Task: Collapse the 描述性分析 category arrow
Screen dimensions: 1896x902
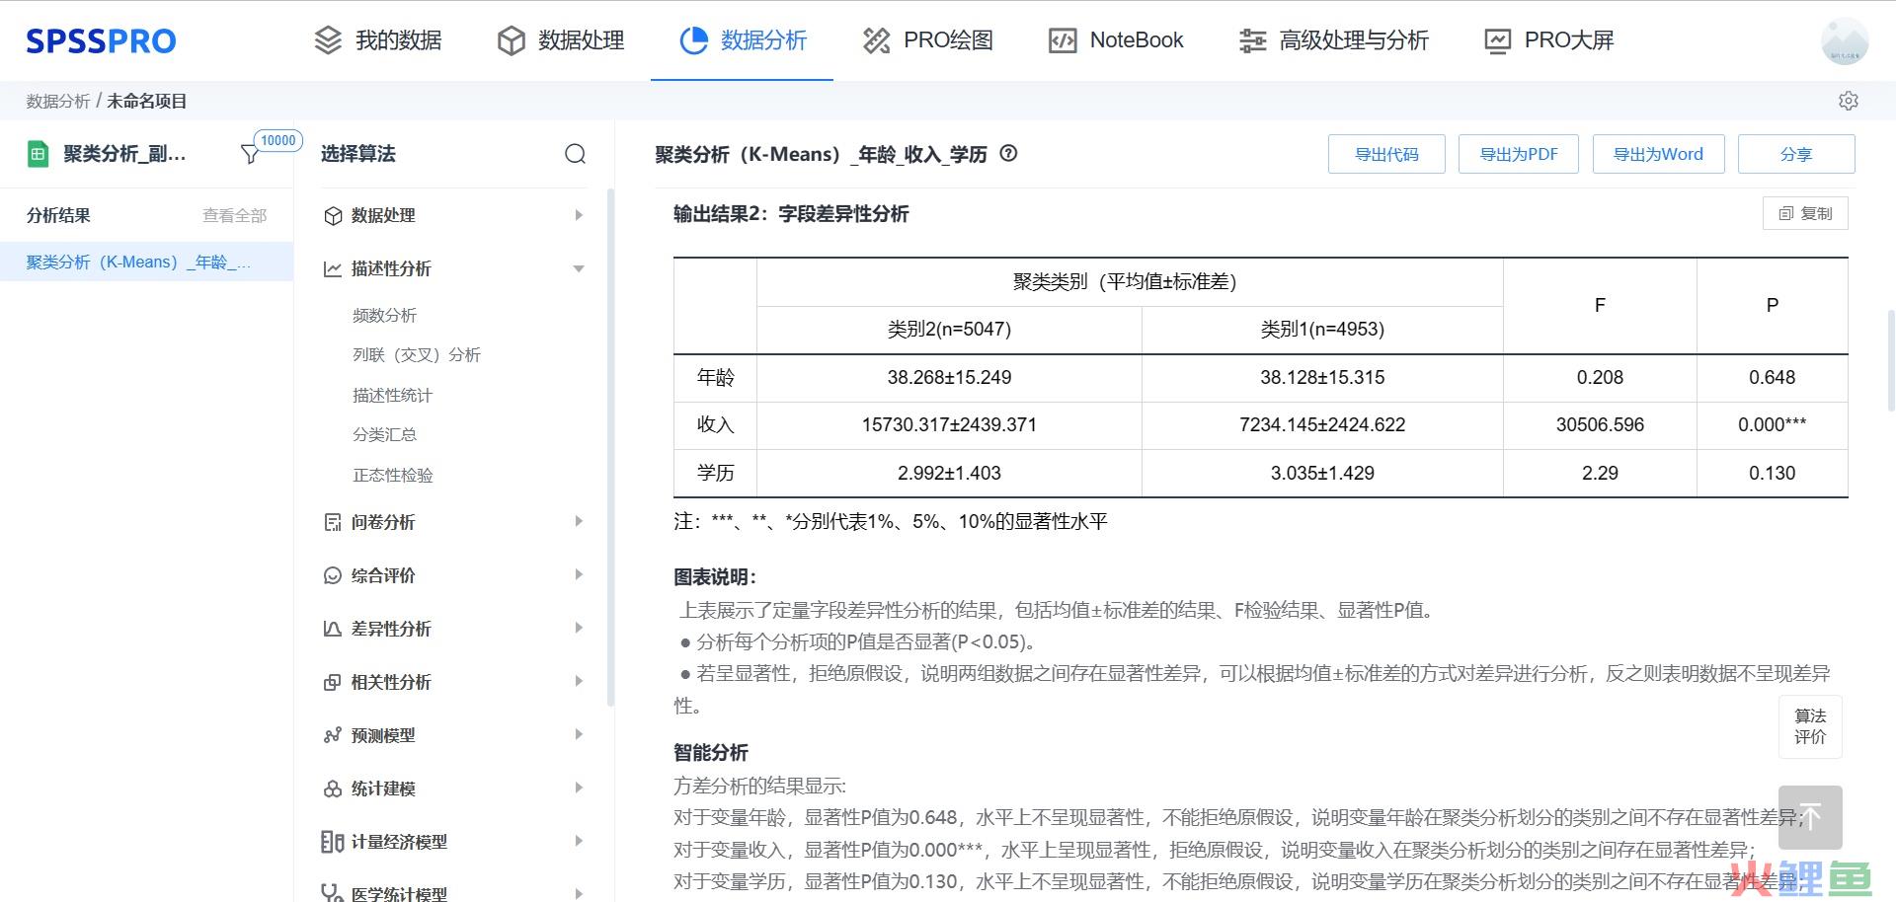Action: [x=579, y=268]
